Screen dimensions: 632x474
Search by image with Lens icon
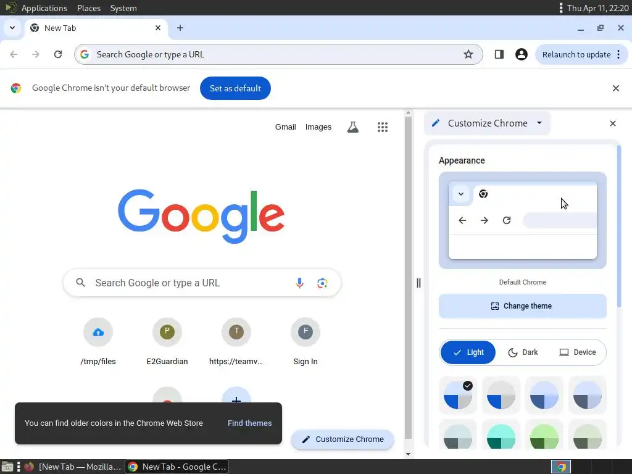(x=322, y=283)
